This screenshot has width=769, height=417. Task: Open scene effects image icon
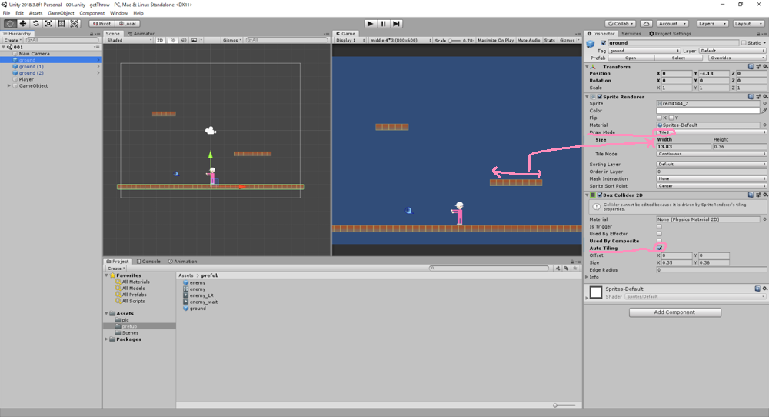pos(195,40)
